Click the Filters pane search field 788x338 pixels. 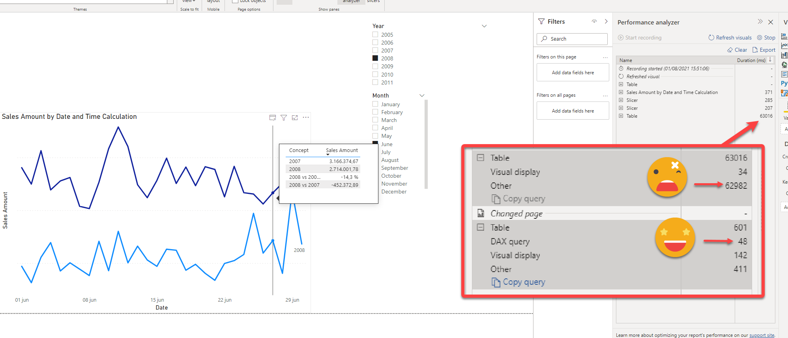572,39
